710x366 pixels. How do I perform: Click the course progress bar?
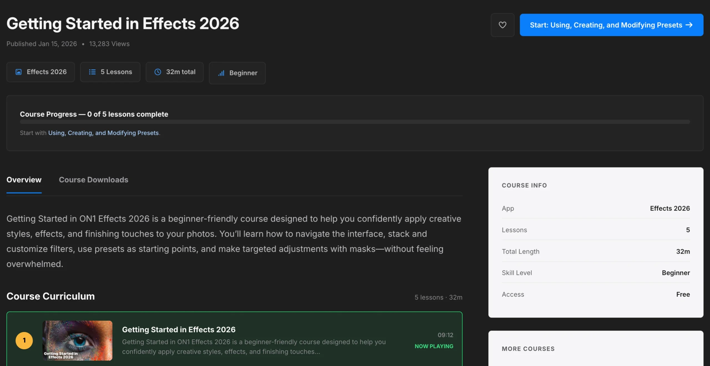click(355, 122)
